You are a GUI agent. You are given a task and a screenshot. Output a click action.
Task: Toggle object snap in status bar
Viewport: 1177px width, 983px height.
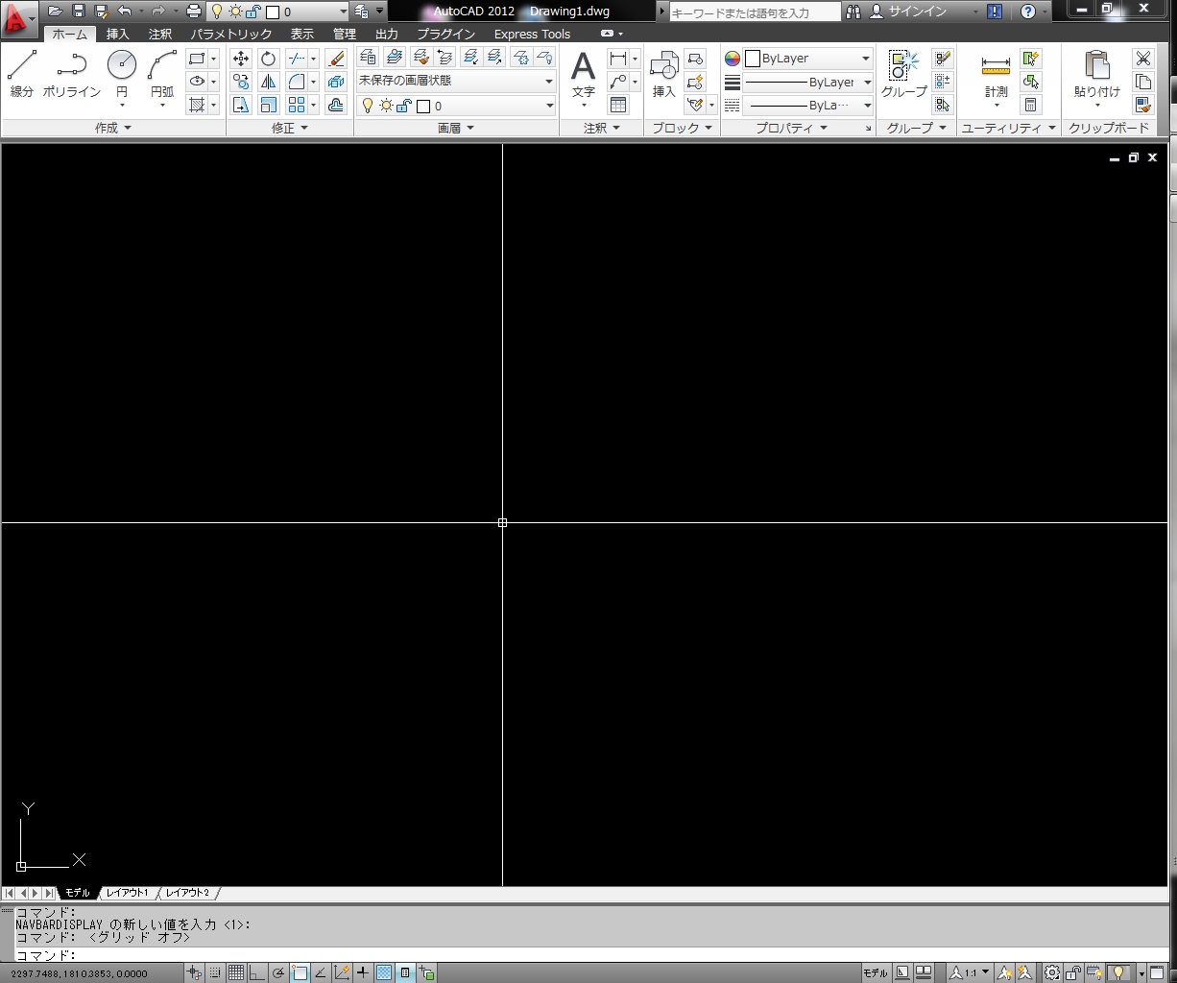[300, 972]
